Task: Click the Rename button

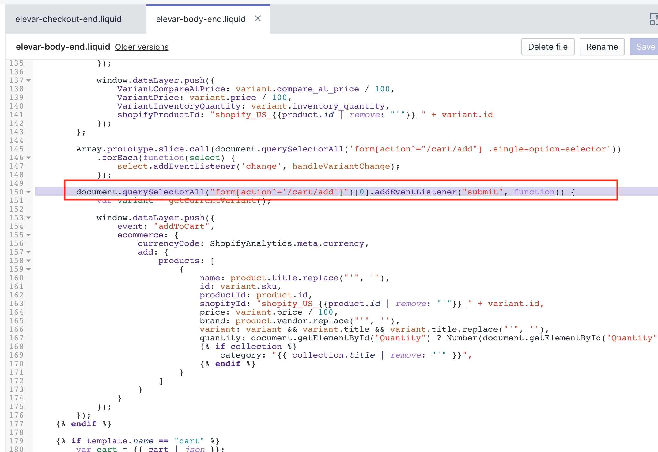Action: pos(602,47)
